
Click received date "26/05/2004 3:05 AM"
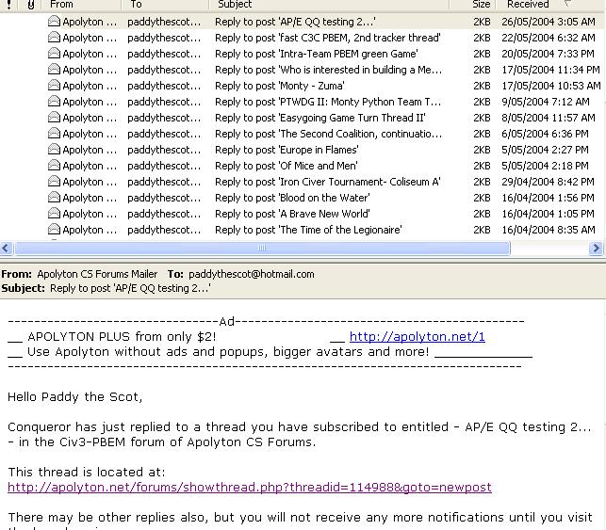(549, 22)
